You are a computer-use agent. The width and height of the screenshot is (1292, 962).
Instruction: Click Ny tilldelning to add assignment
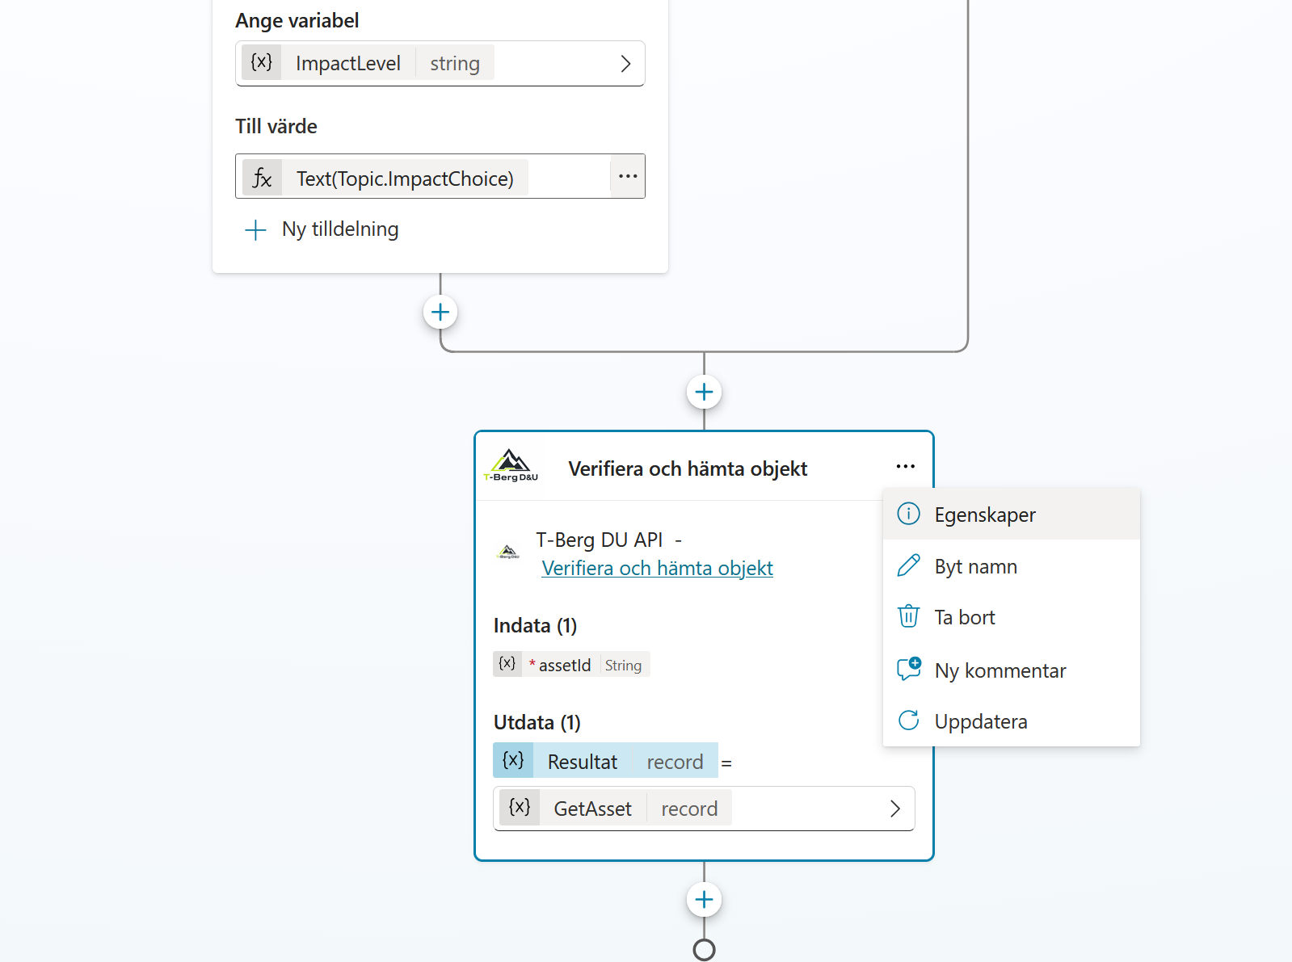pyautogui.click(x=322, y=229)
